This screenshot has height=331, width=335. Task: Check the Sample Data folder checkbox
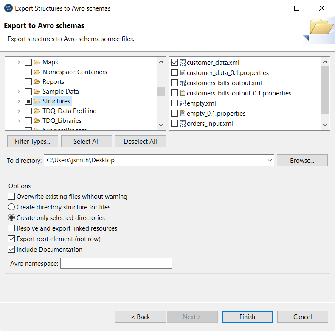click(28, 92)
